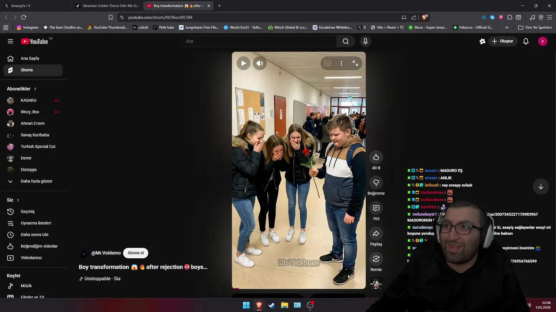556x312 pixels.
Task: Click the search magnifier button
Action: pos(346,41)
